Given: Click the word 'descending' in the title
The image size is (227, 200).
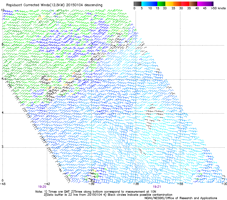Looking at the screenshot, I should tap(93, 5).
